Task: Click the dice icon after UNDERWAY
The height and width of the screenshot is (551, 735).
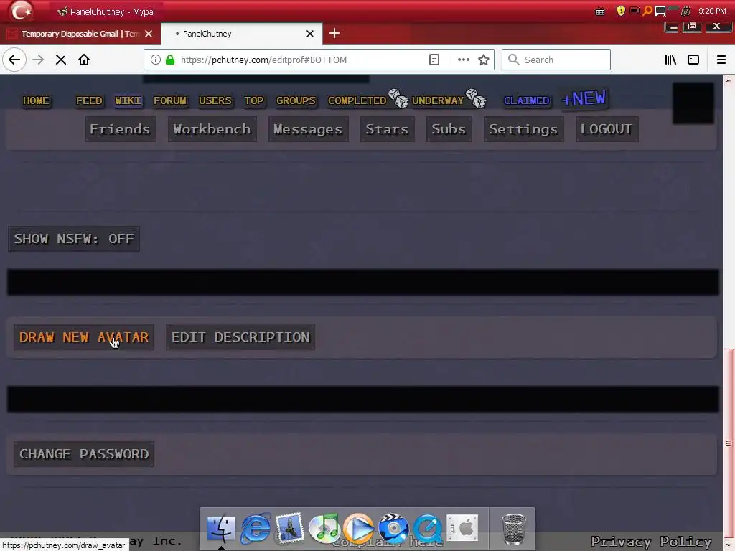Action: (476, 98)
